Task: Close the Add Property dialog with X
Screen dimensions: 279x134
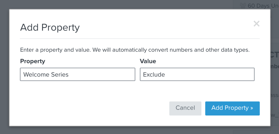Action: (x=257, y=24)
